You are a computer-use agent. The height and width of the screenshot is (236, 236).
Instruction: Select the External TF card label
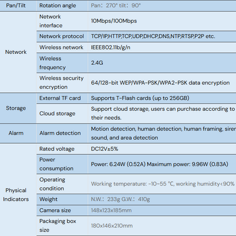tap(60, 98)
